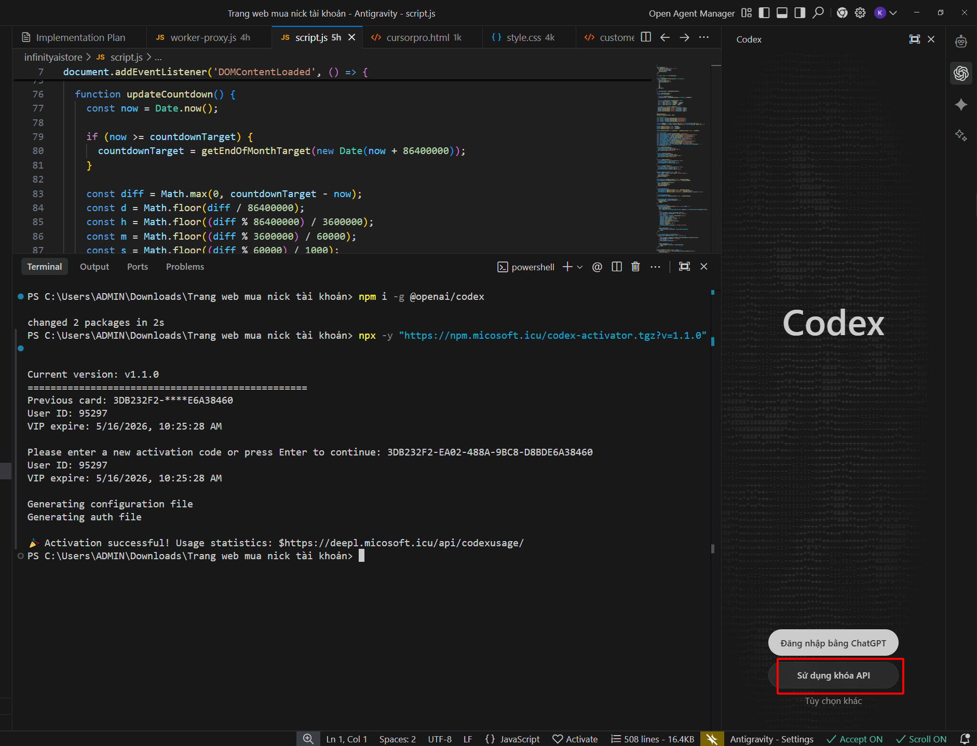Click Đăng nhập bằng ChatGPT button
The image size is (977, 746).
[833, 643]
